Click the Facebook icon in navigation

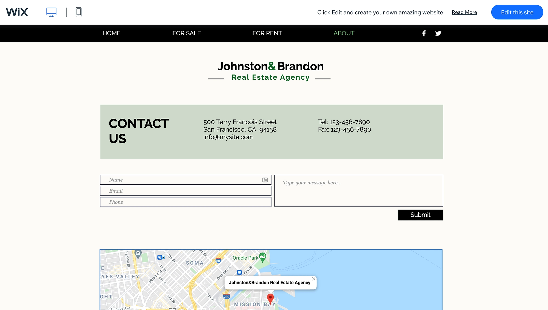(424, 33)
